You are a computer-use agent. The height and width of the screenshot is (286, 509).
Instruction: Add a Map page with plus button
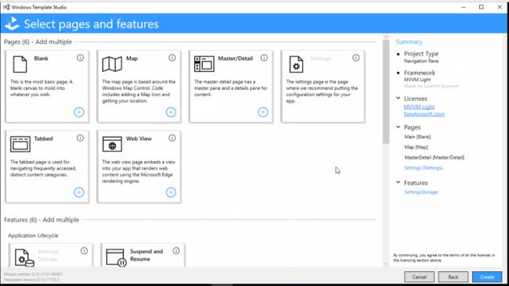pos(171,112)
